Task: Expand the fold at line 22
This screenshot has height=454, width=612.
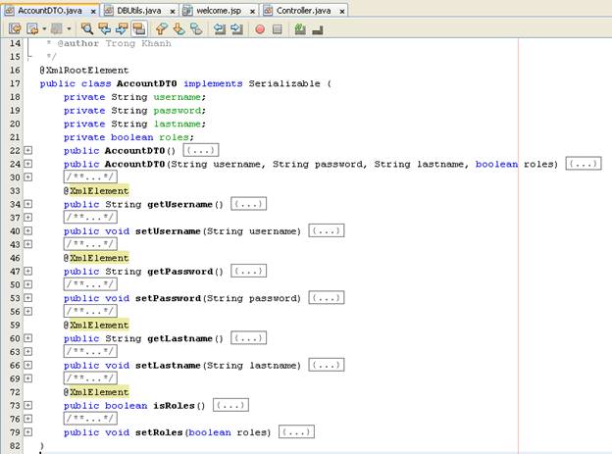Action: (x=27, y=150)
